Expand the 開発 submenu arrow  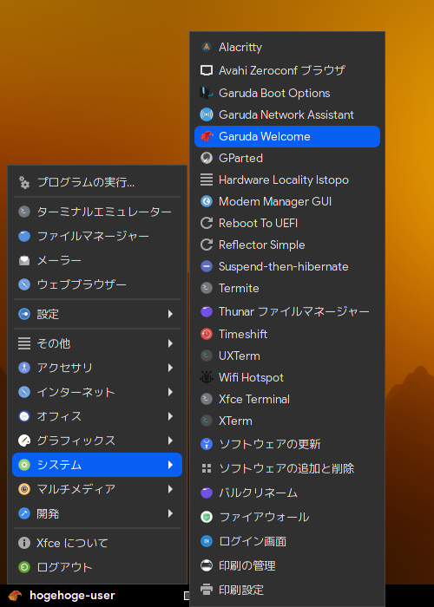[x=170, y=513]
